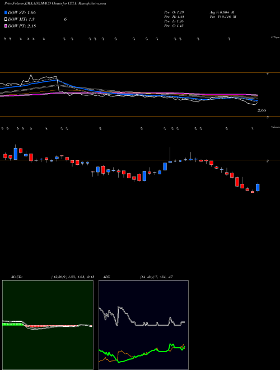Click the Pre V: 0.116 M value

tap(222, 17)
